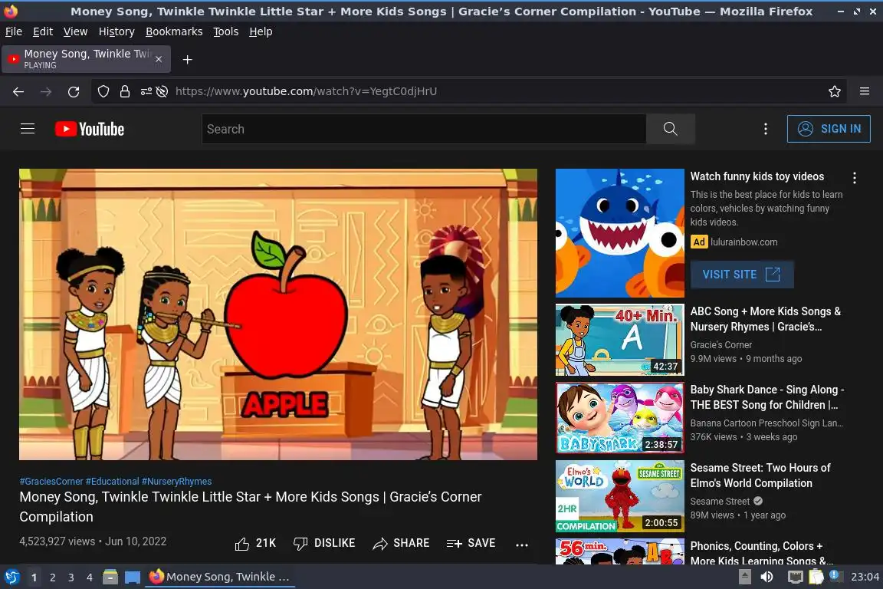Viewport: 883px width, 589px height.
Task: Switch to workspace 3 in taskbar
Action: [71, 577]
